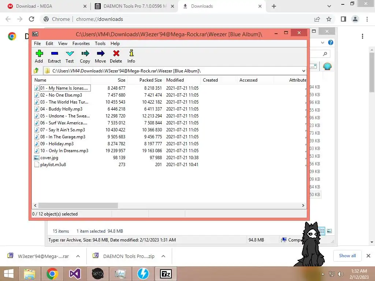
Task: Open a new Chrome tab
Action: pos(274,6)
